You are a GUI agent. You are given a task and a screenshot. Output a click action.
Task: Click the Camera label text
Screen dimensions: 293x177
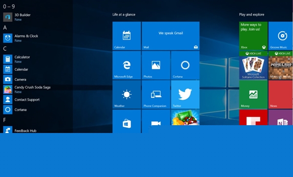[x=20, y=80]
